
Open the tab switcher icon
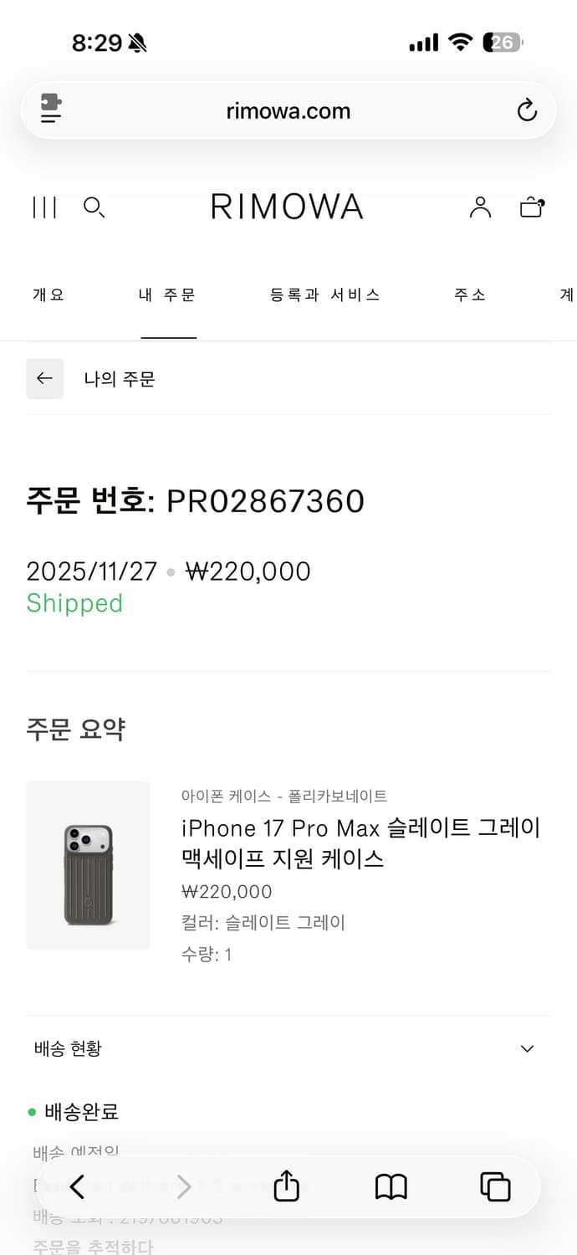[494, 1186]
